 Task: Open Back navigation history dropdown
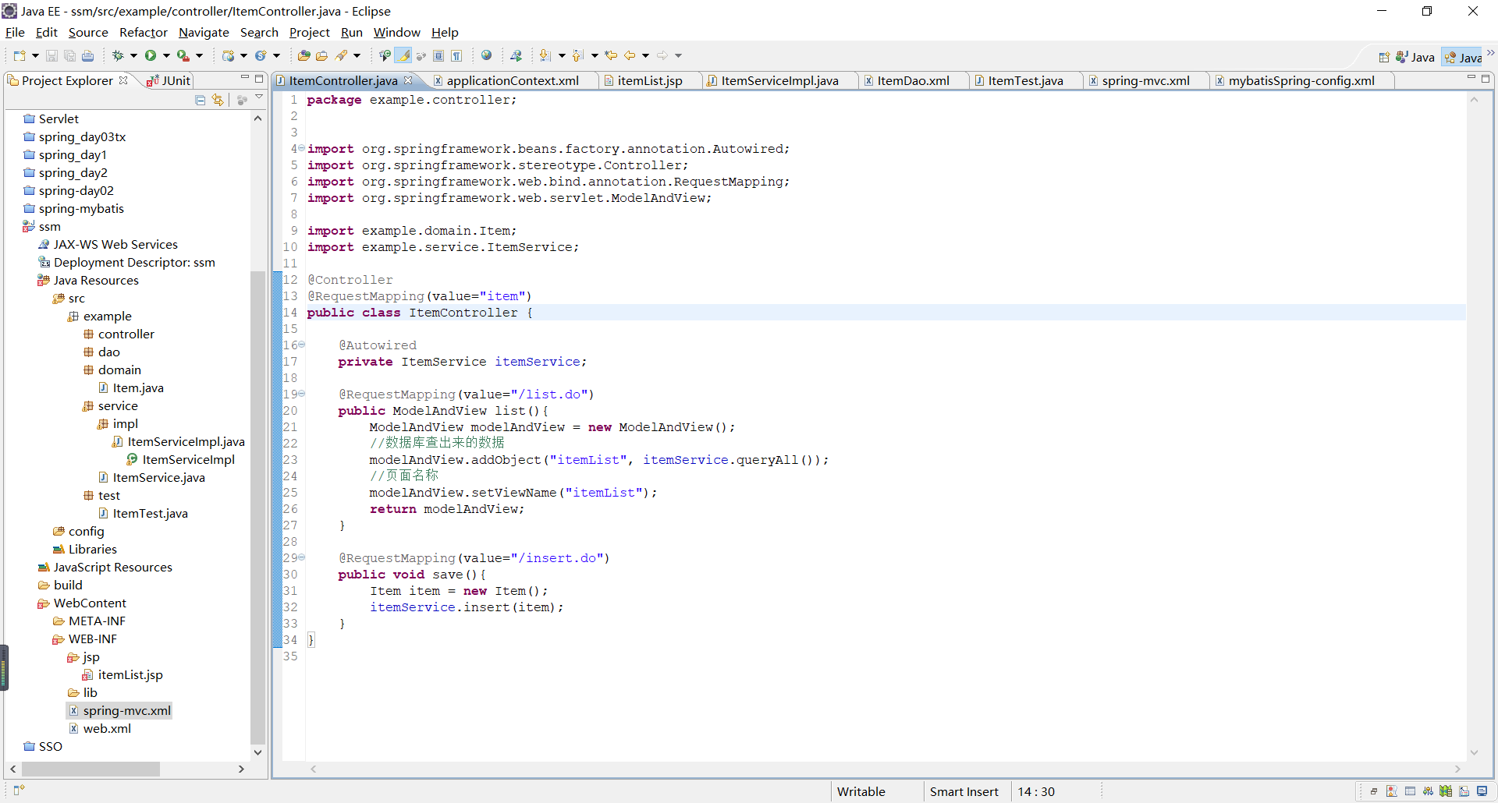tap(645, 55)
